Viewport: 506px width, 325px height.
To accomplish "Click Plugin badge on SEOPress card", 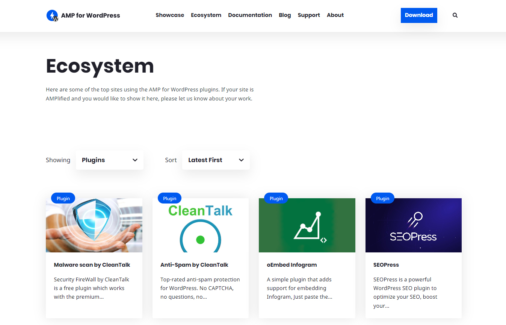I will tap(382, 198).
